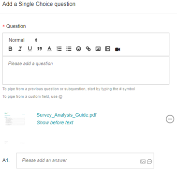Insert a bulleted list
The height and width of the screenshot is (181, 177).
[x=69, y=49]
